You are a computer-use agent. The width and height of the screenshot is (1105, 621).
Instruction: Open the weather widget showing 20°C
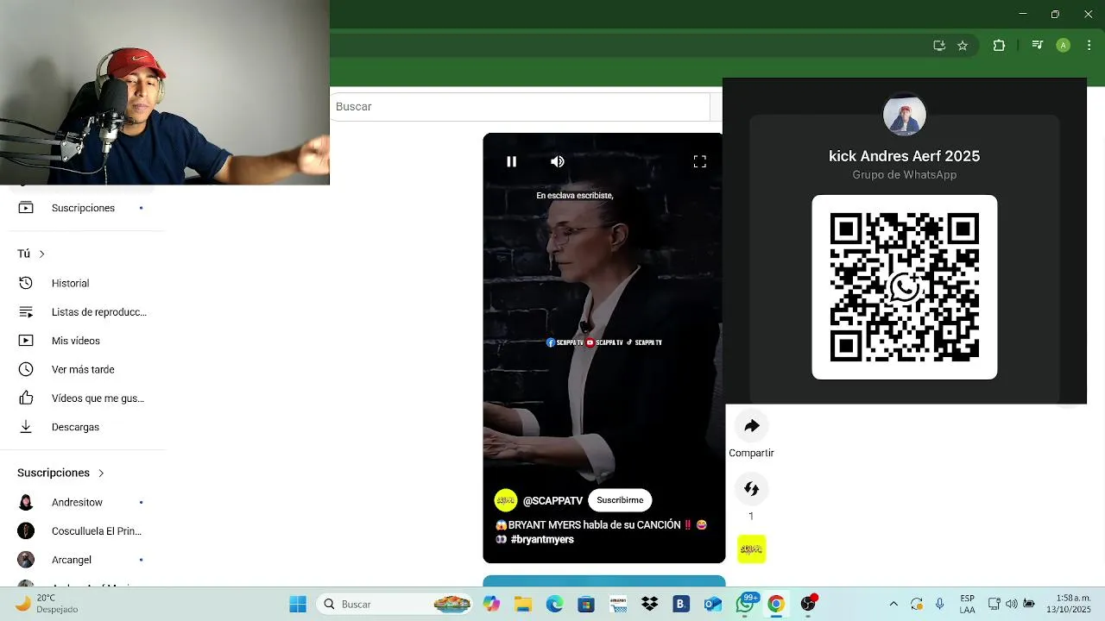(47, 604)
